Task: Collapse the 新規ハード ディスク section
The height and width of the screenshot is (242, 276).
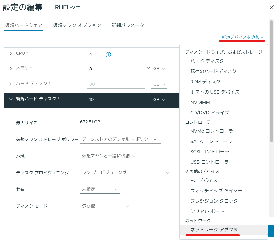Action: tap(11, 99)
